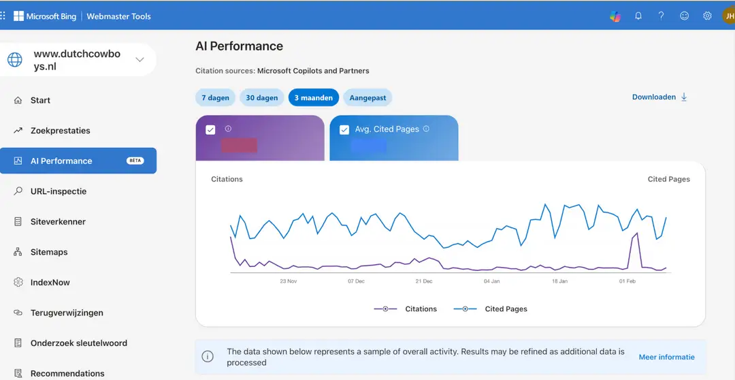This screenshot has height=380, width=735.
Task: Click the Terugverwijzingen link icon
Action: pos(18,313)
